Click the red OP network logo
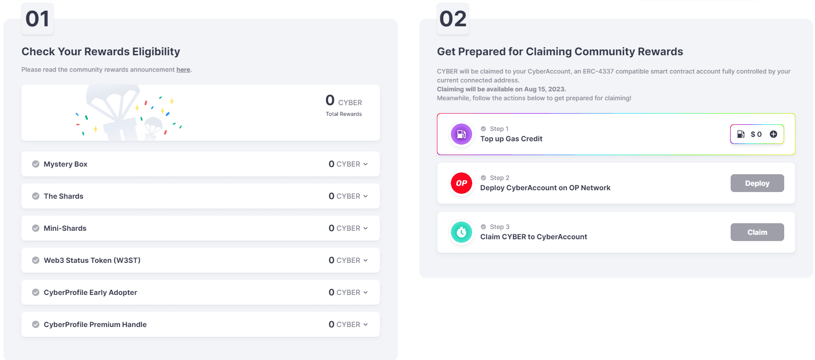Image resolution: width=815 pixels, height=360 pixels. 461,183
